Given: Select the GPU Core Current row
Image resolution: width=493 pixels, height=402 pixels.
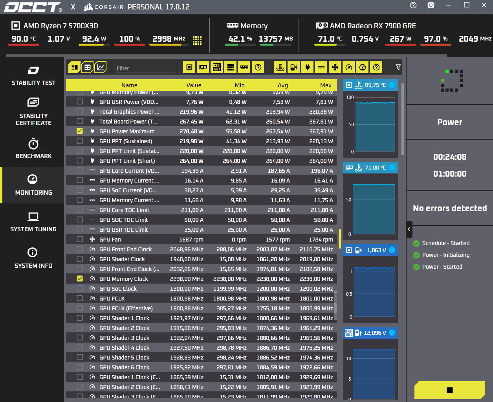Looking at the screenshot, I should point(202,170).
